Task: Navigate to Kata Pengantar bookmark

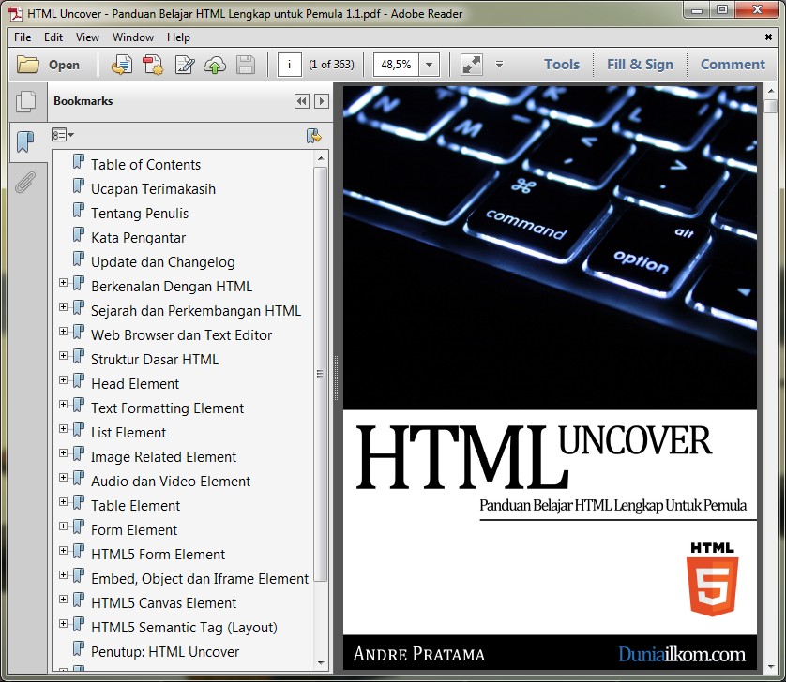Action: coord(139,238)
